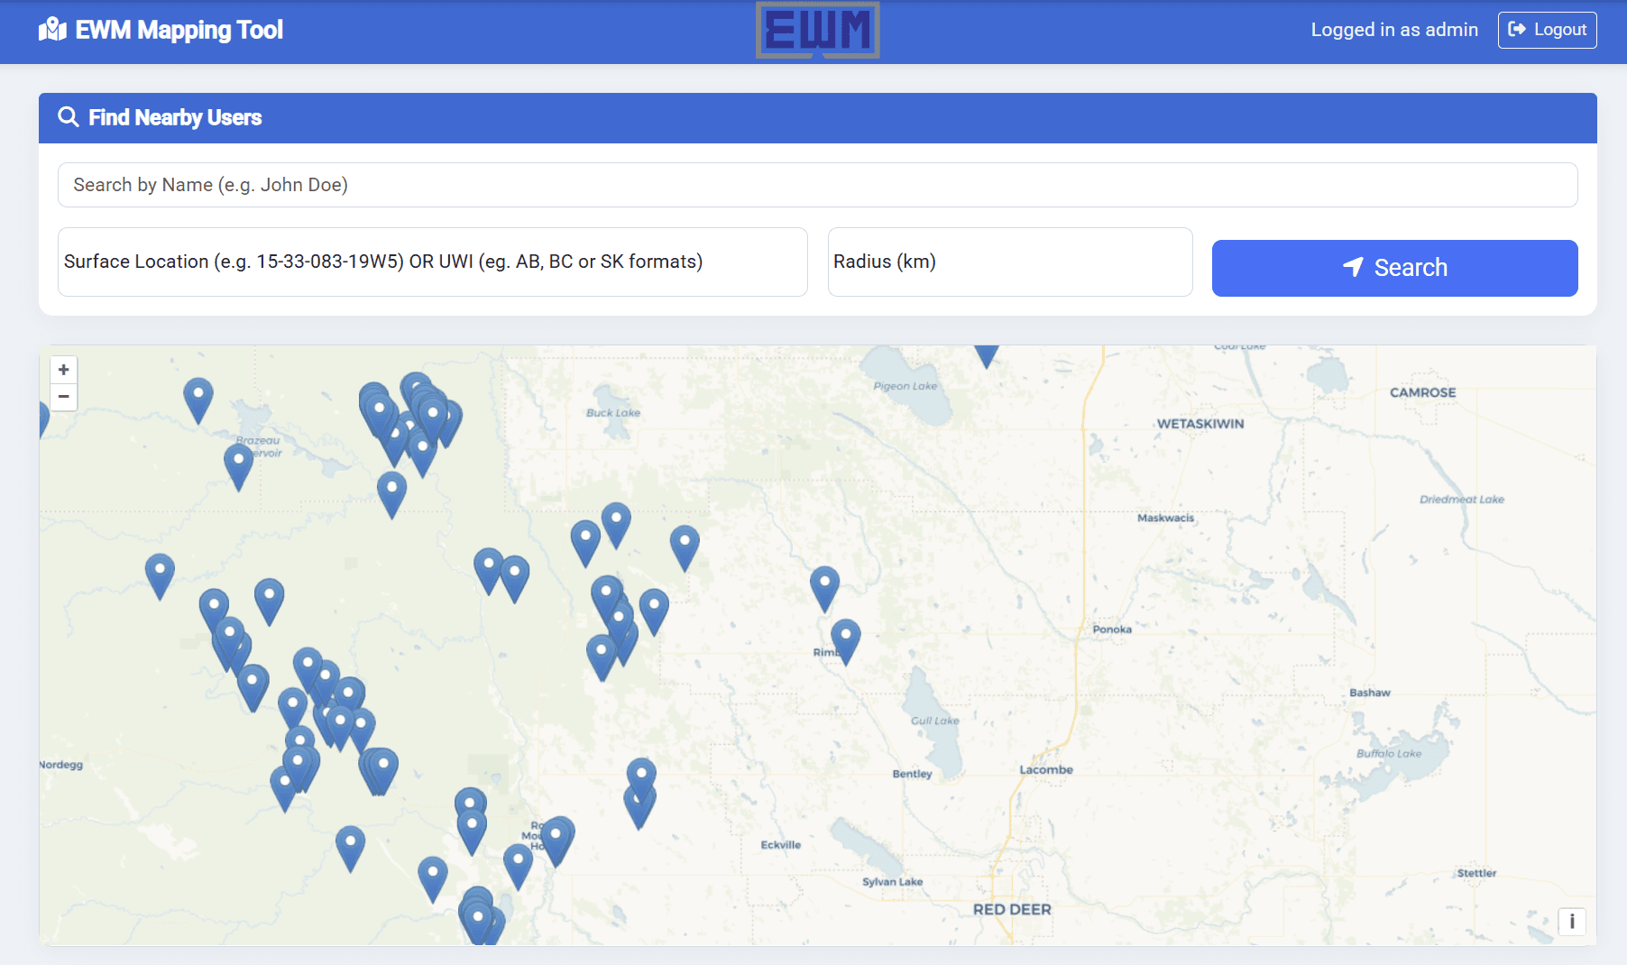This screenshot has height=965, width=1627.
Task: Click the topmost marker near Pigeon Lake
Action: click(986, 354)
